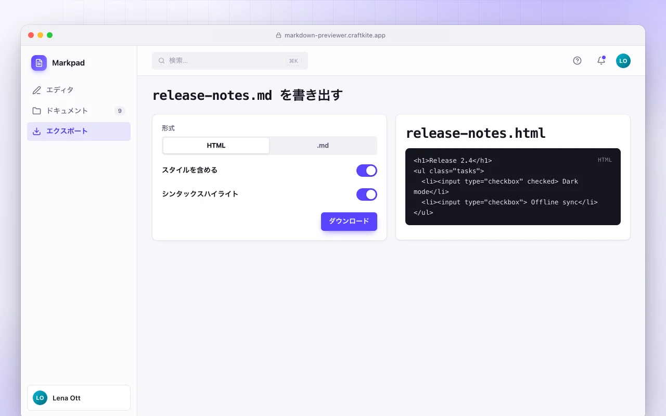666x416 pixels.
Task: Click the closing </ul> code line
Action: pyautogui.click(x=424, y=213)
